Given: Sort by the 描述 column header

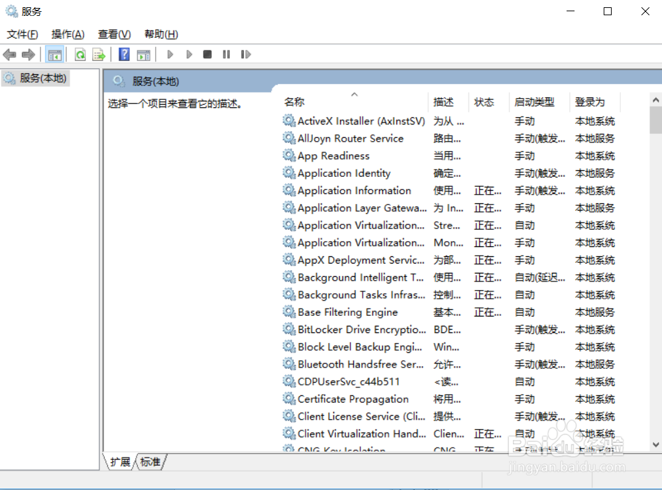Looking at the screenshot, I should point(448,102).
